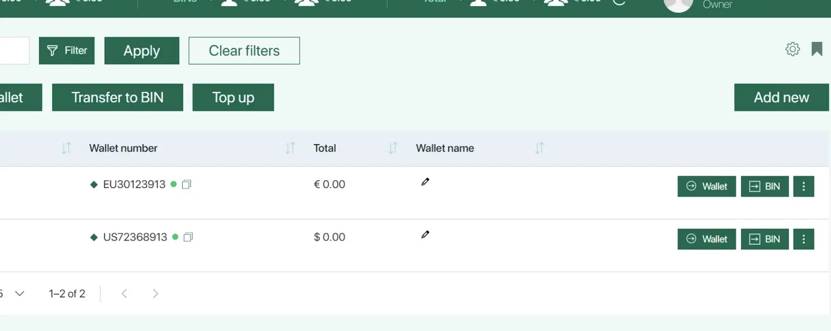831x331 pixels.
Task: Open more options for US72368913 row
Action: 803,239
